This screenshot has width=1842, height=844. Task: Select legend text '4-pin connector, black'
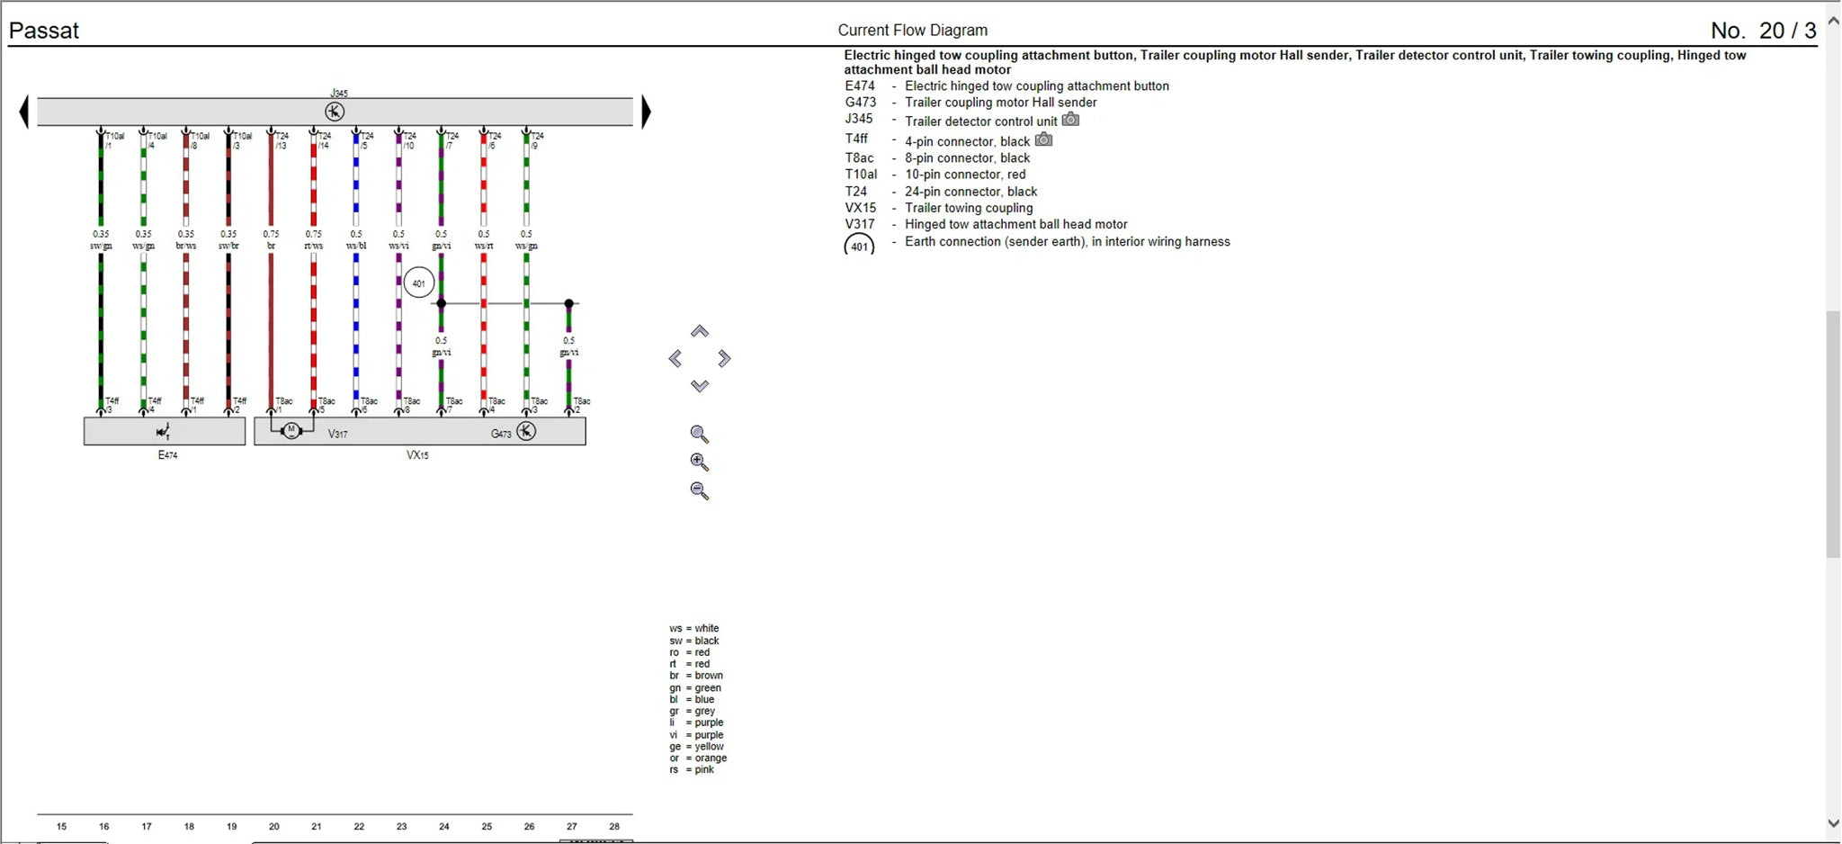(968, 141)
